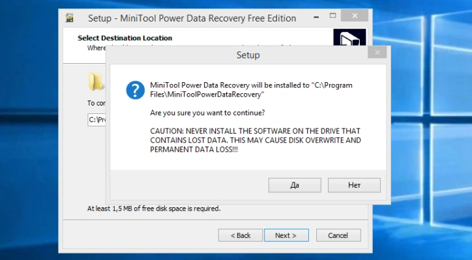Click the free disk space requirement text
472x260 pixels.
coord(154,209)
